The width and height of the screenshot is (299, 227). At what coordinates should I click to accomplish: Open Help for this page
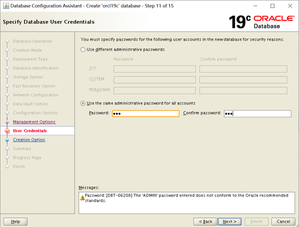(x=16, y=222)
